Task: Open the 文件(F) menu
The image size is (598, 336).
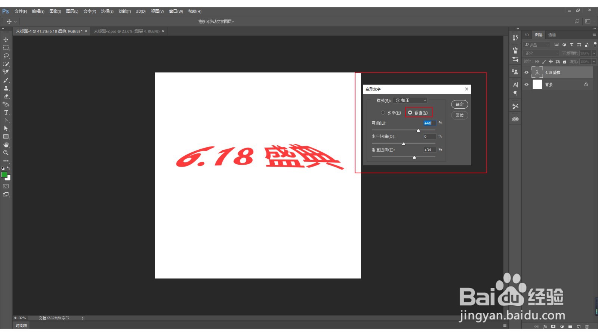Action: tap(21, 11)
